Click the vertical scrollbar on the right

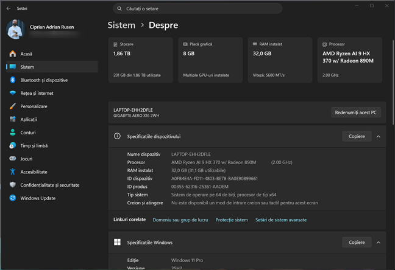click(393, 82)
